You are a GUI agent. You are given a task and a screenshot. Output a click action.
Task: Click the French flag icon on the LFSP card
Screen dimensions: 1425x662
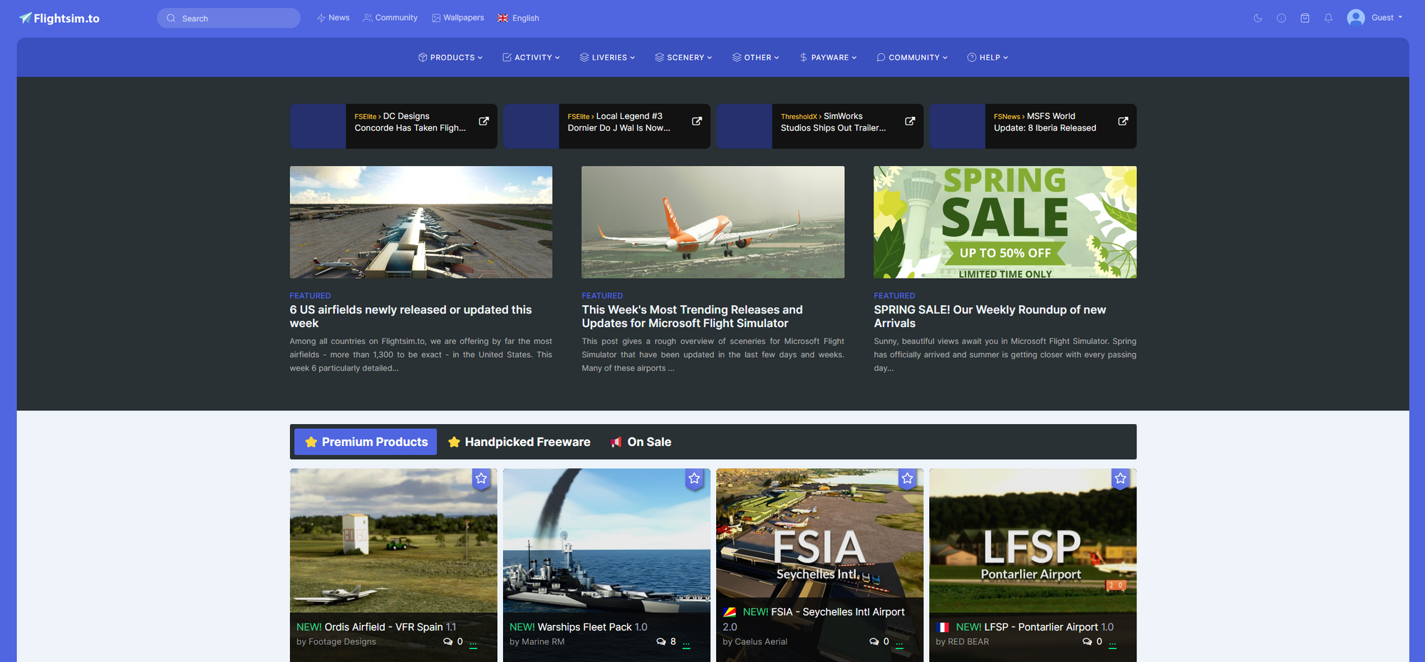point(943,627)
